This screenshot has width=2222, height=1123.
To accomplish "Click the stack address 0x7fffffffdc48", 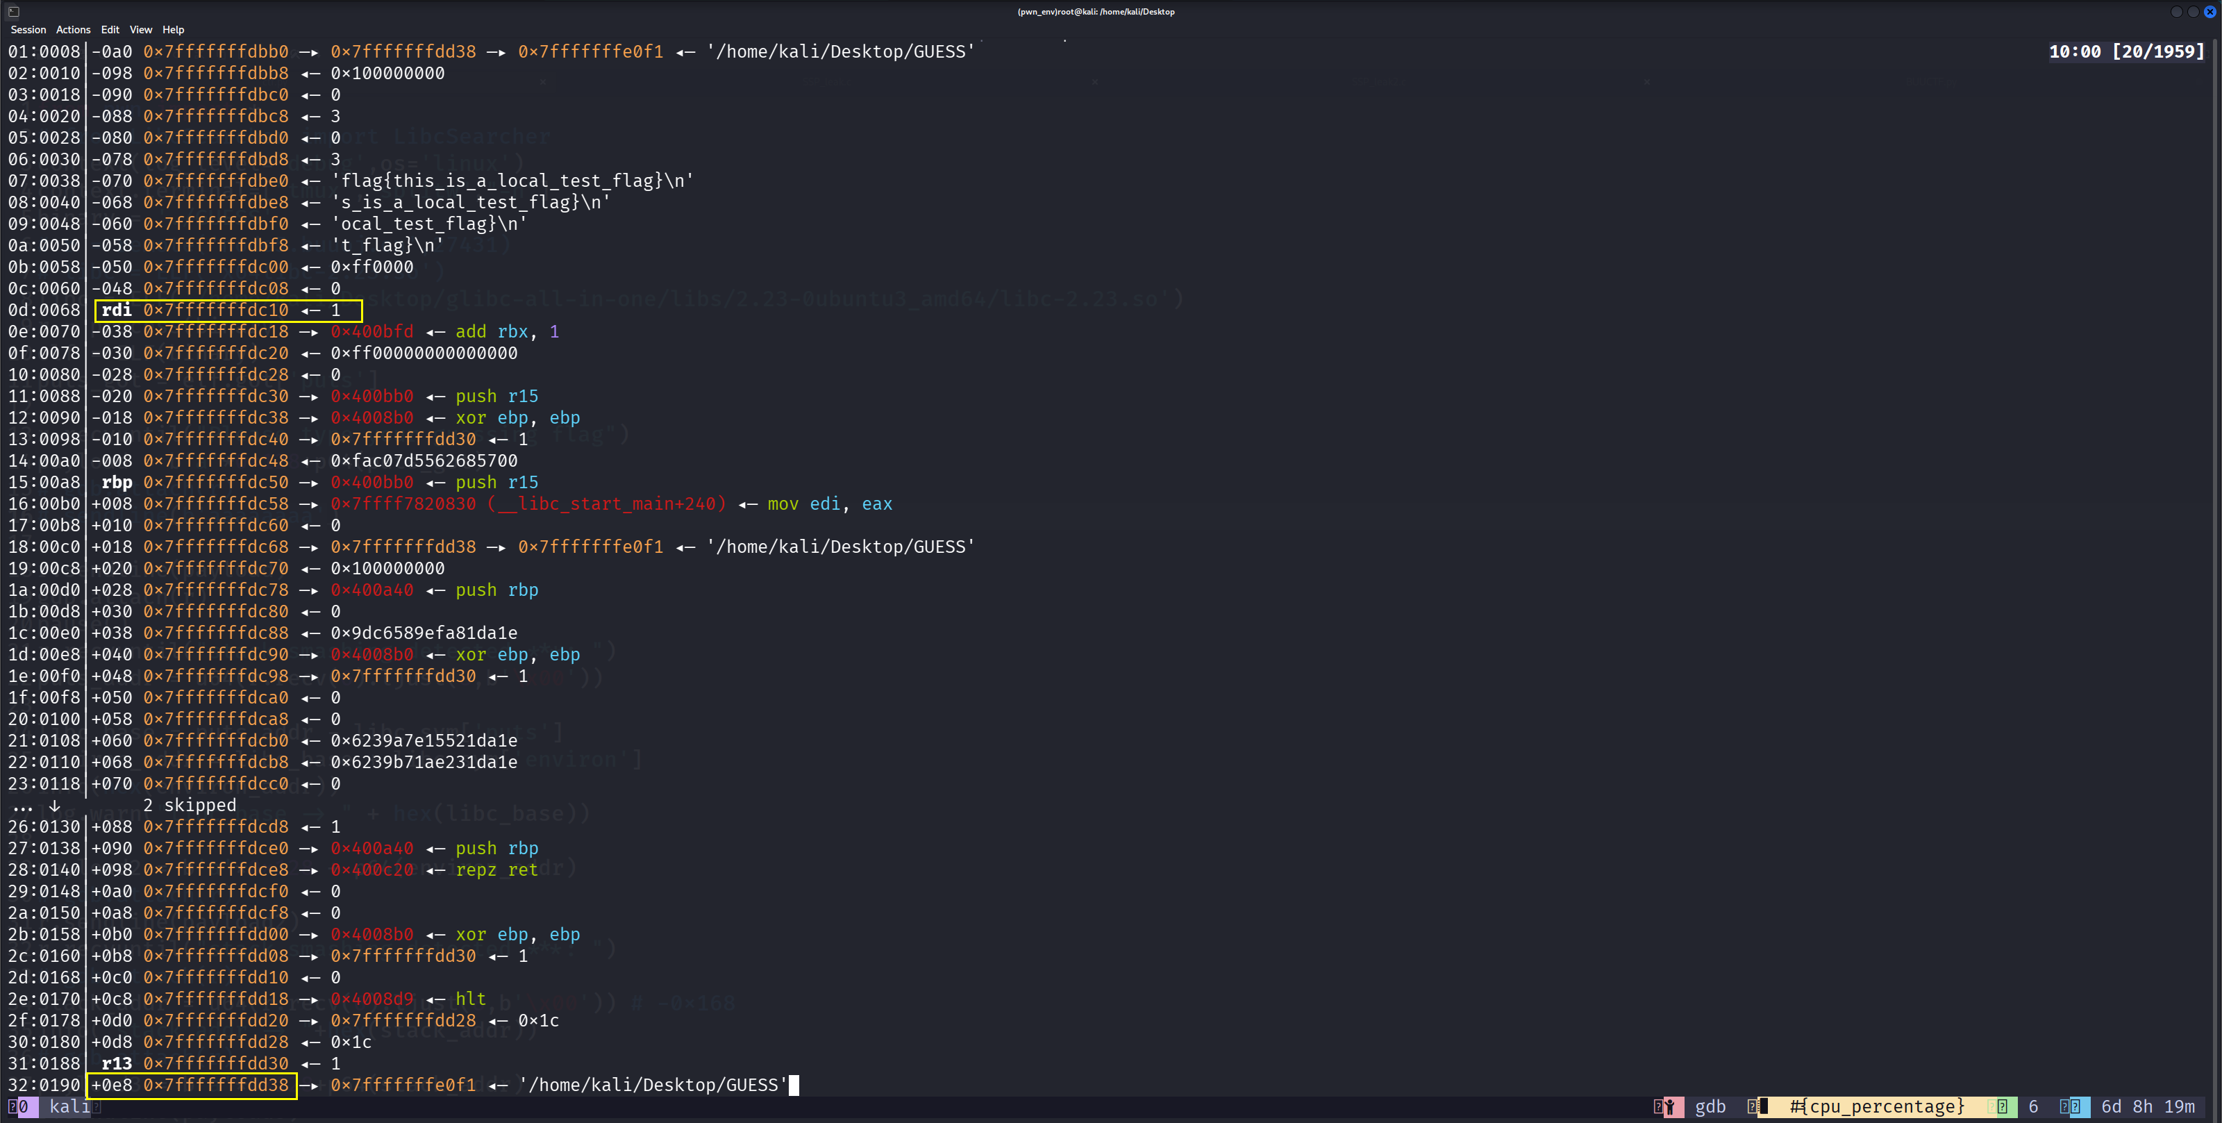I will pos(216,460).
